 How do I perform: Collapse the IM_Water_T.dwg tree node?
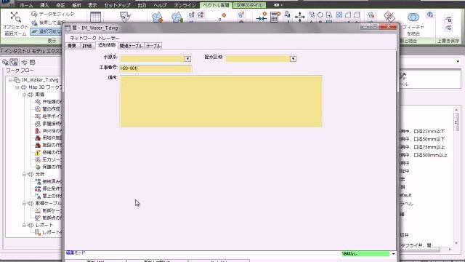(10, 80)
